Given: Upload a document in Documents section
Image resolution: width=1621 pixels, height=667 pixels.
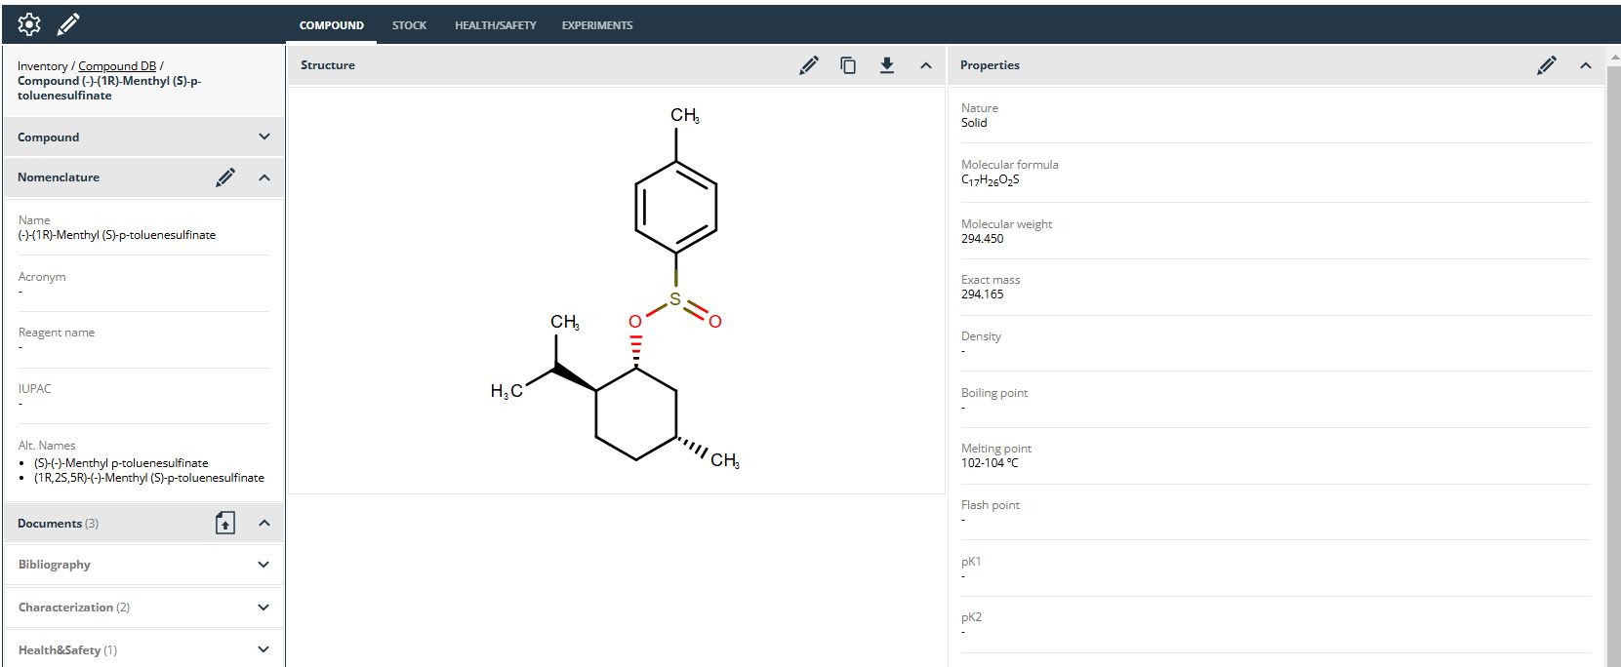Looking at the screenshot, I should click(x=225, y=524).
